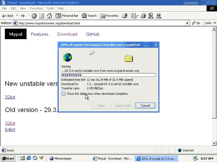Open the Tools menu
Screen dimensions: 217x162
(50, 8)
